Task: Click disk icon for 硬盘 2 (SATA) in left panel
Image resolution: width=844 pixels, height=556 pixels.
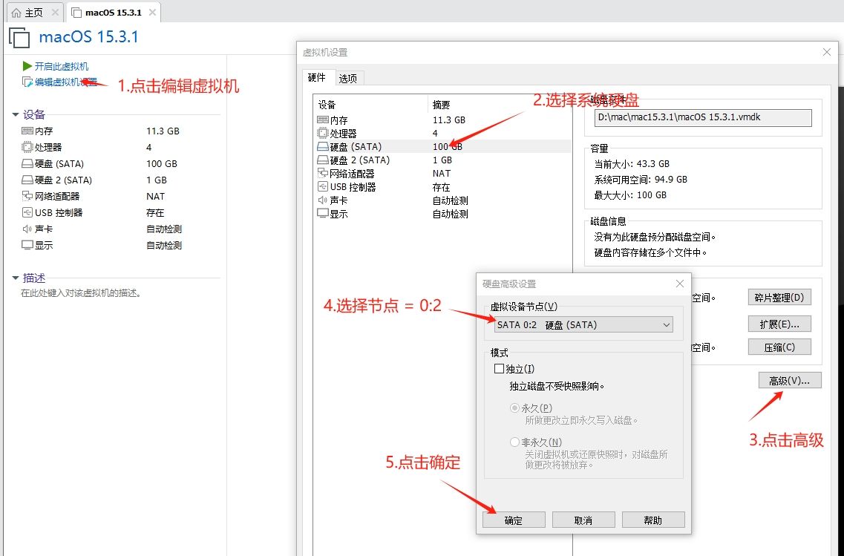Action: (x=27, y=180)
